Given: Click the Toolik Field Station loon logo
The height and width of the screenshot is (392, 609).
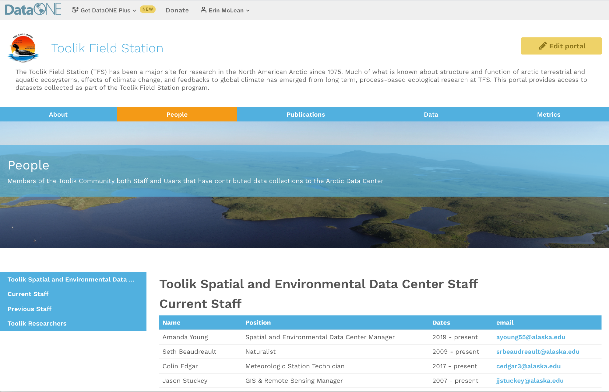Looking at the screenshot, I should coord(23,49).
